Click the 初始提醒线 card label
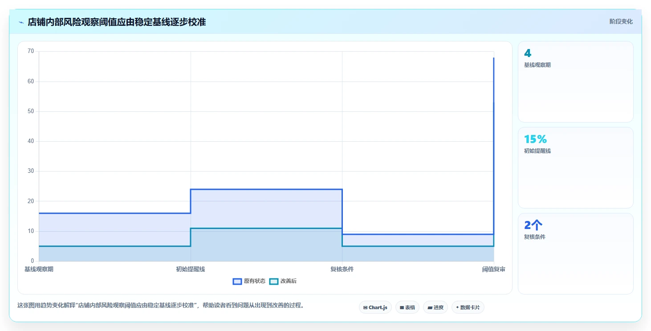 pos(537,151)
